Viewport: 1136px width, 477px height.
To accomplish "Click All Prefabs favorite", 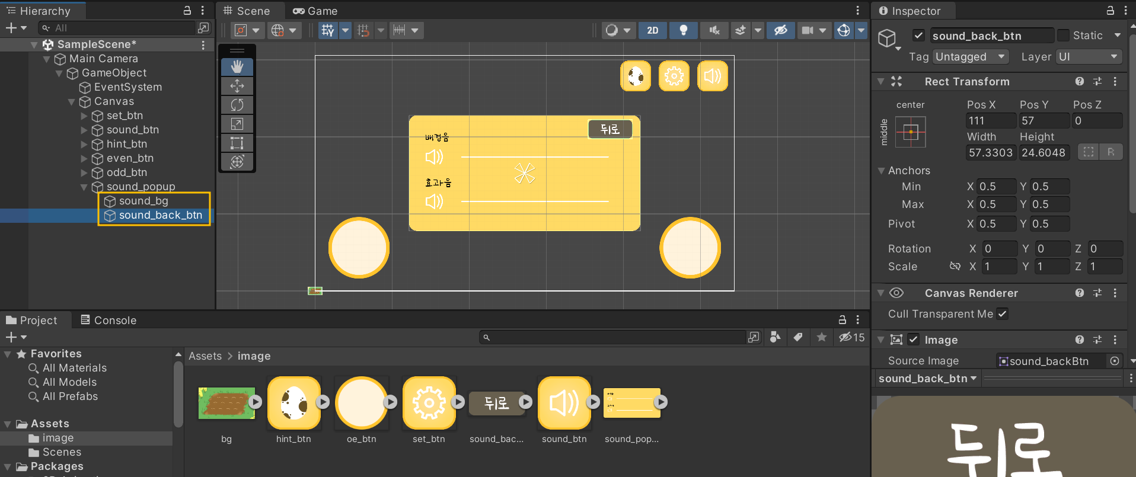I will pyautogui.click(x=70, y=396).
